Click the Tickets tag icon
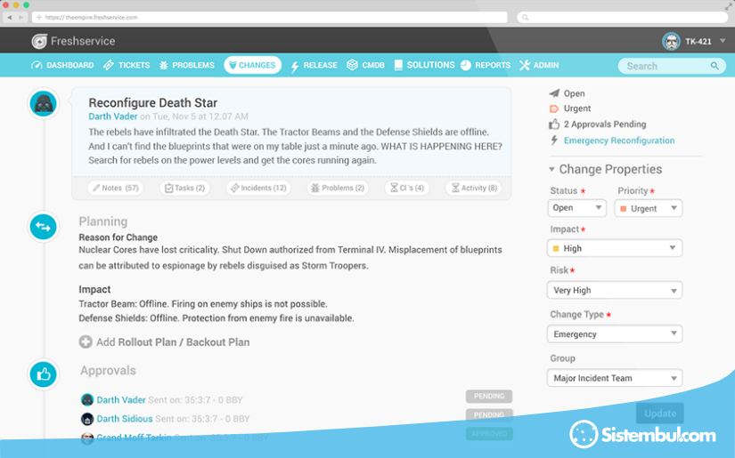The image size is (735, 458). tap(109, 65)
